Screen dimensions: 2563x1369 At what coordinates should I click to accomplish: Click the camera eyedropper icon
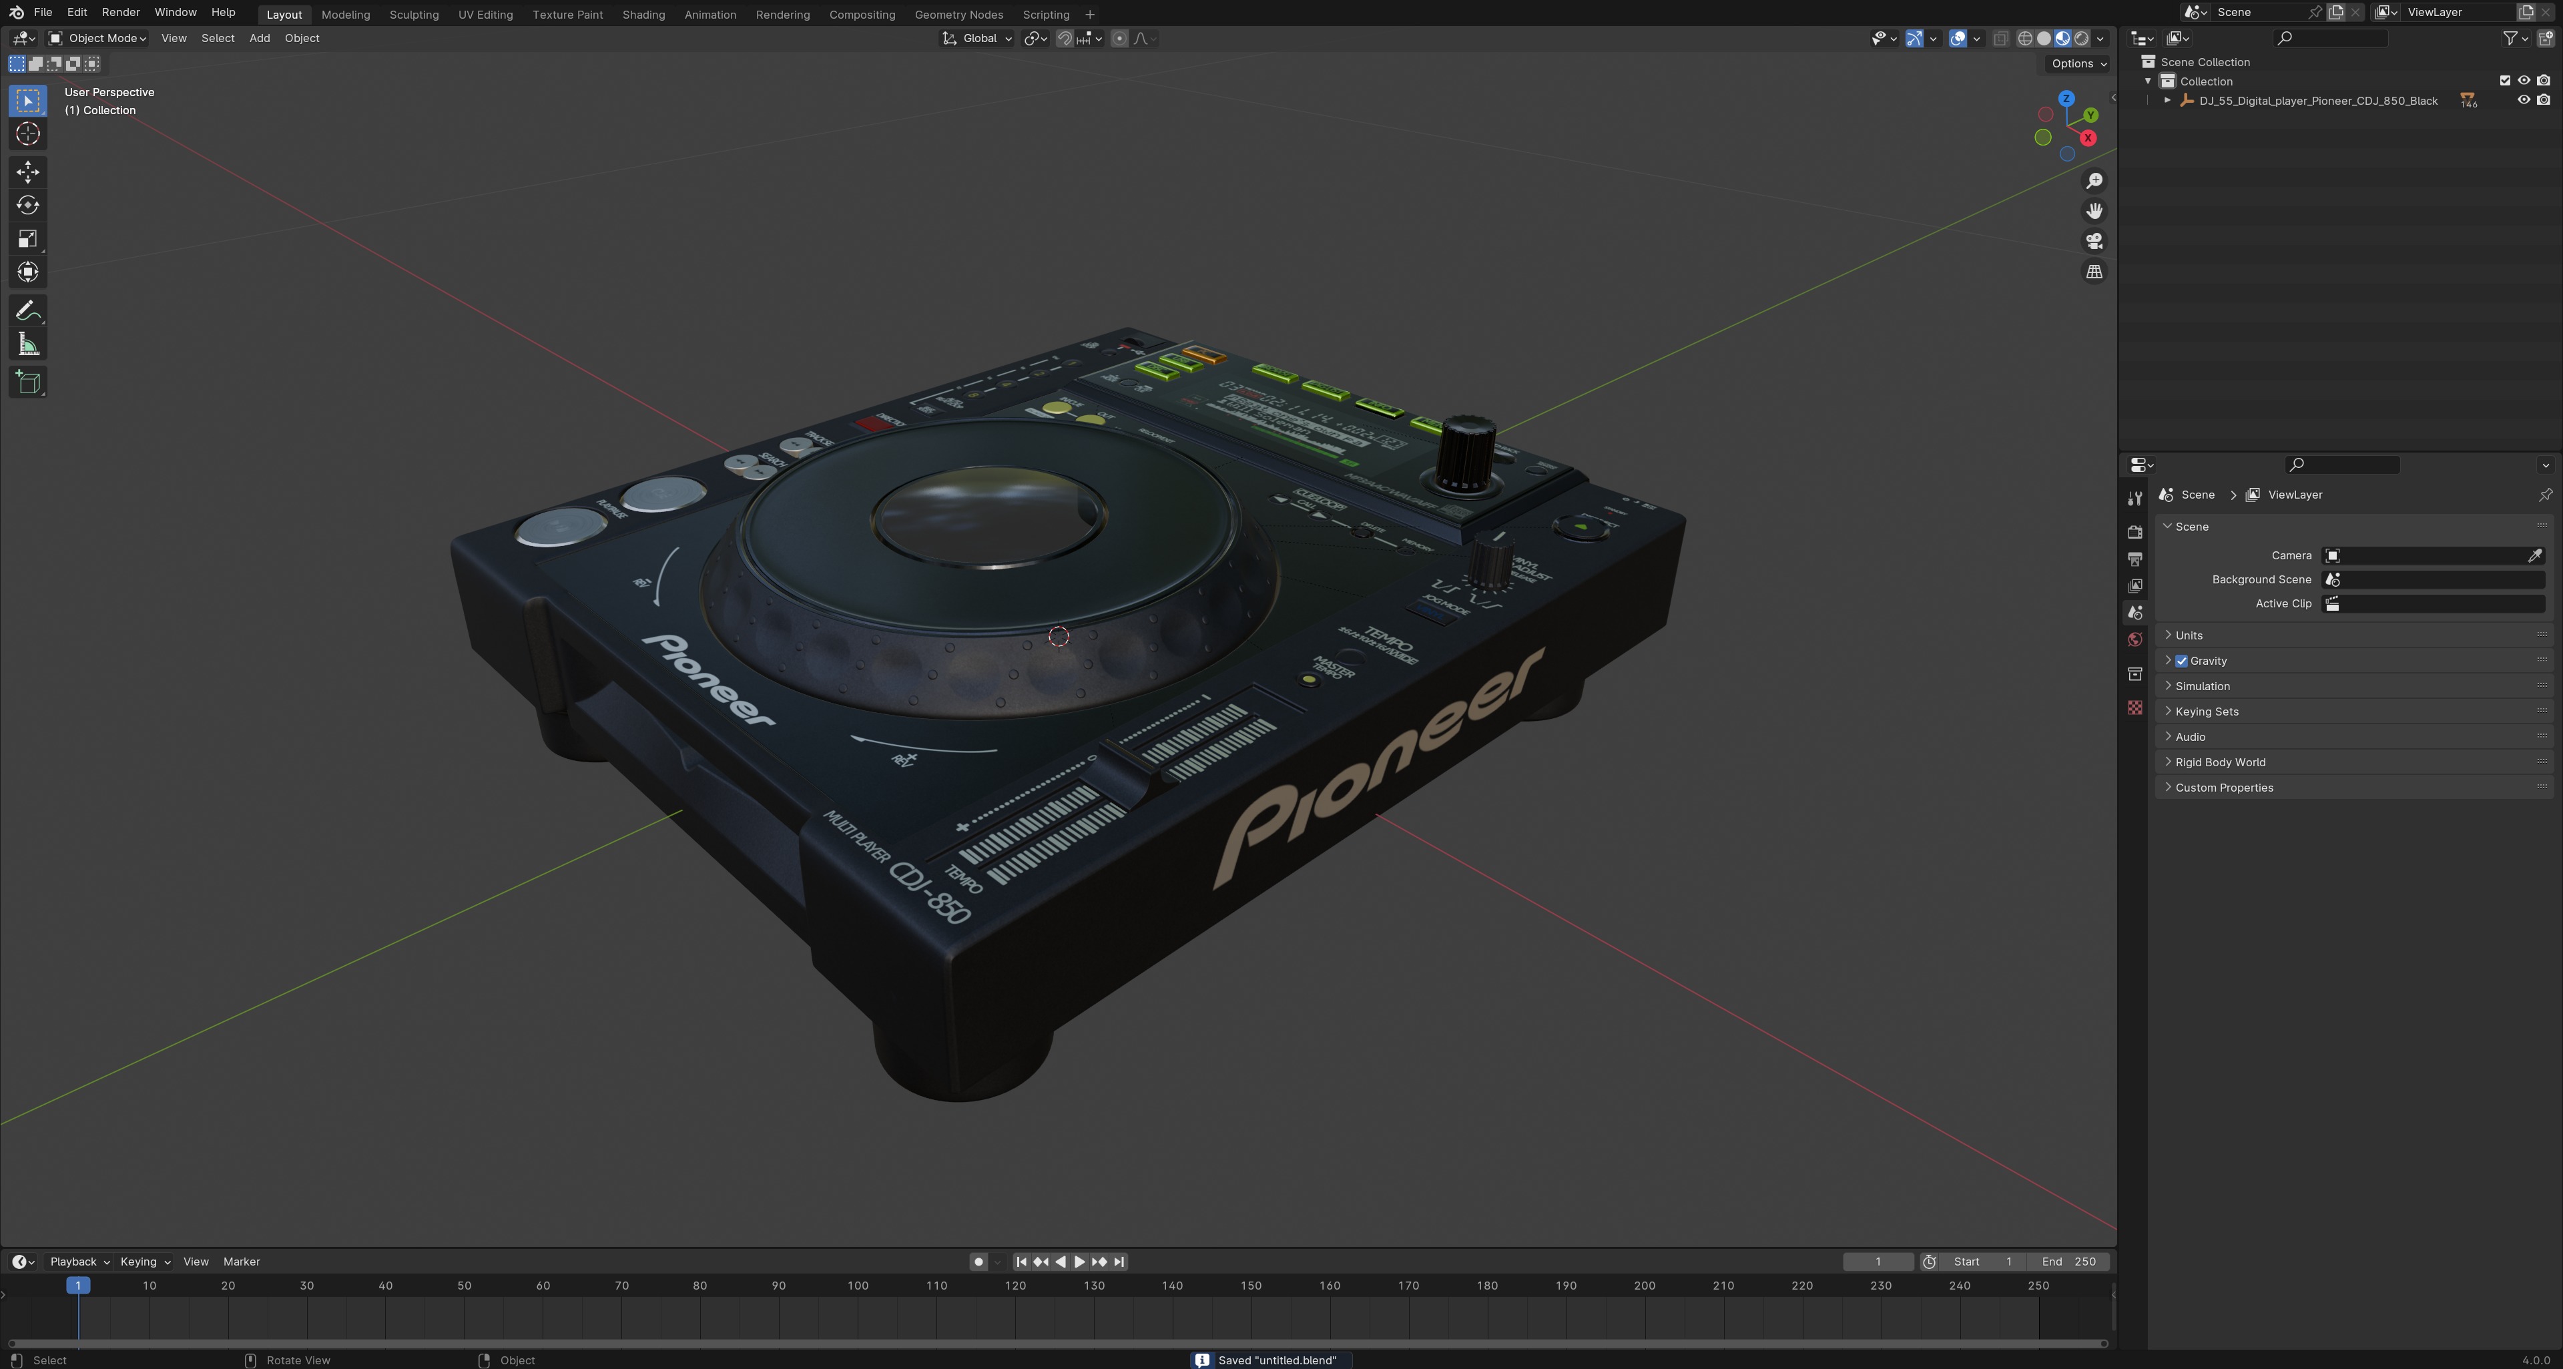tap(2534, 555)
